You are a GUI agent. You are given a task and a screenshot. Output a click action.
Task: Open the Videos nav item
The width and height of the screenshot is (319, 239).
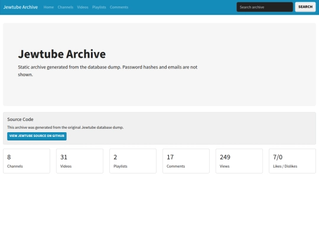(83, 7)
